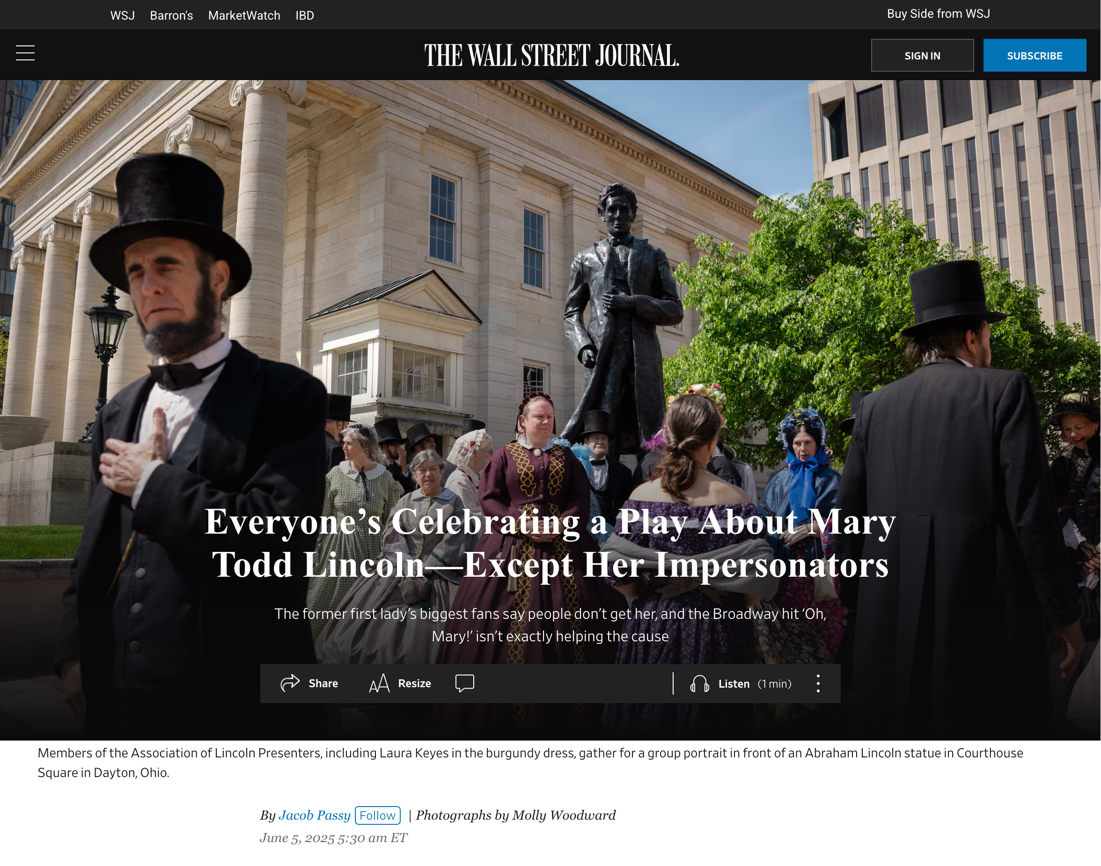Open the hamburger navigation menu

(x=25, y=53)
